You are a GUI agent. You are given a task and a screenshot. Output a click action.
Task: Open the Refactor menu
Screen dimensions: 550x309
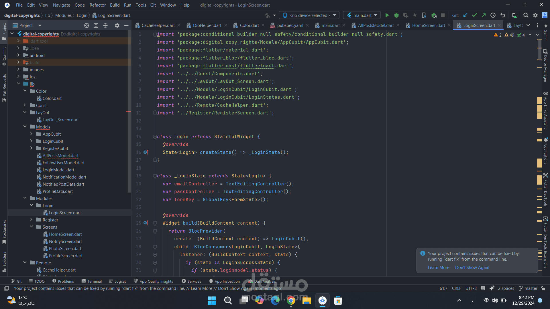click(x=97, y=5)
